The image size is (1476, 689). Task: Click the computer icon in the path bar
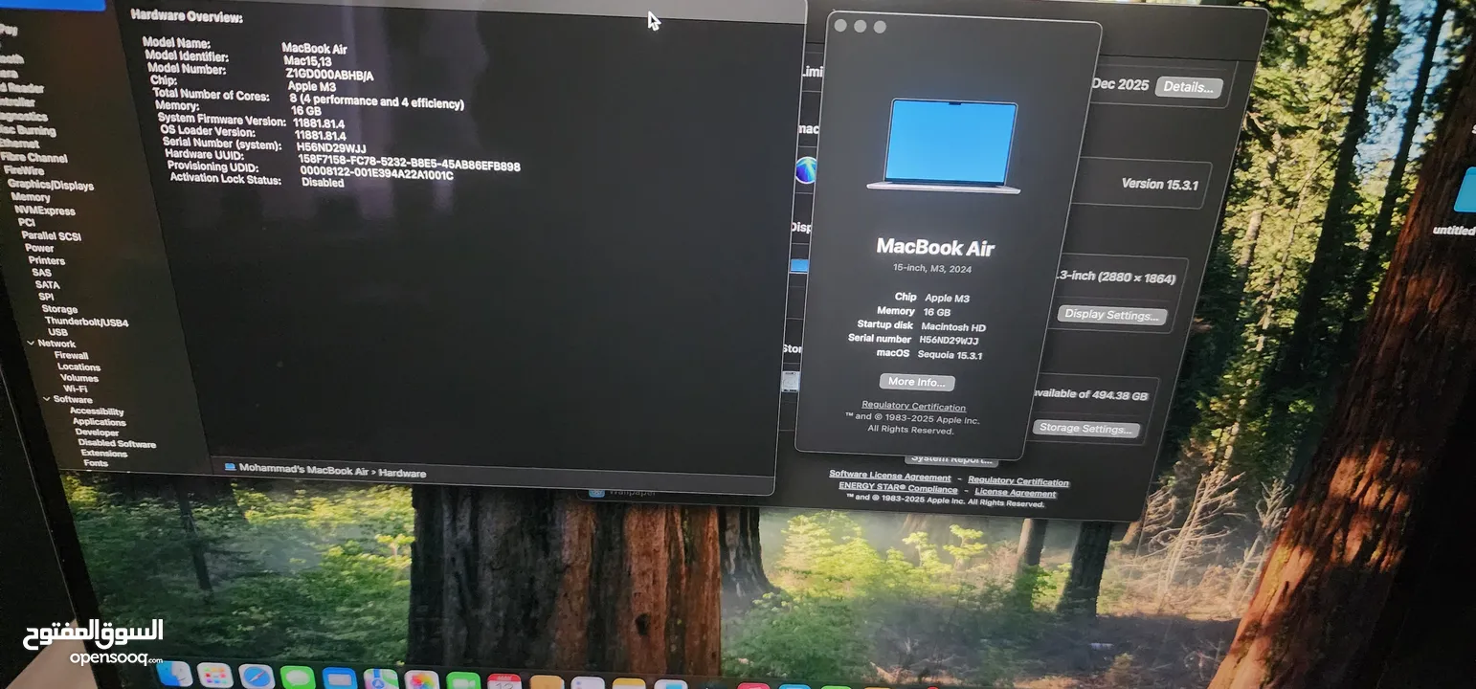pos(230,468)
